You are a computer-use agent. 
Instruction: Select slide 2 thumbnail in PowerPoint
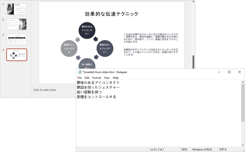[x=17, y=24]
